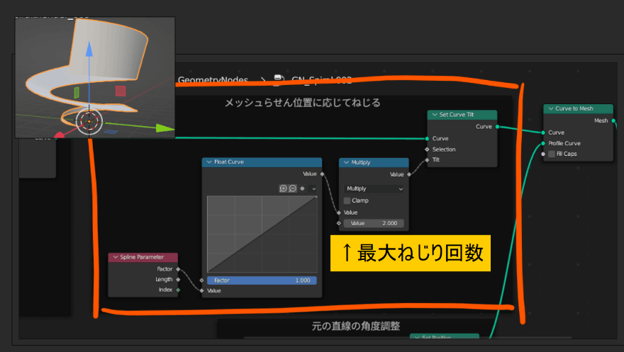Click the Set Curve Tilt Curve output socket

coord(498,127)
